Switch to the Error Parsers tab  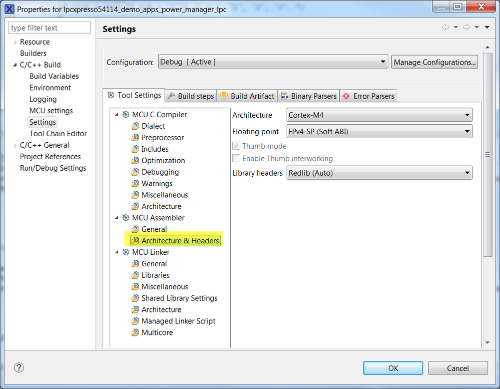point(368,96)
